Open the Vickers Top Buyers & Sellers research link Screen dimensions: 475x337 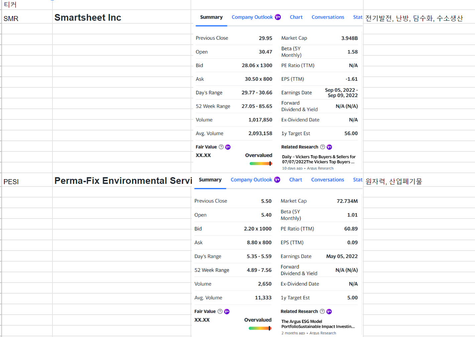point(319,159)
